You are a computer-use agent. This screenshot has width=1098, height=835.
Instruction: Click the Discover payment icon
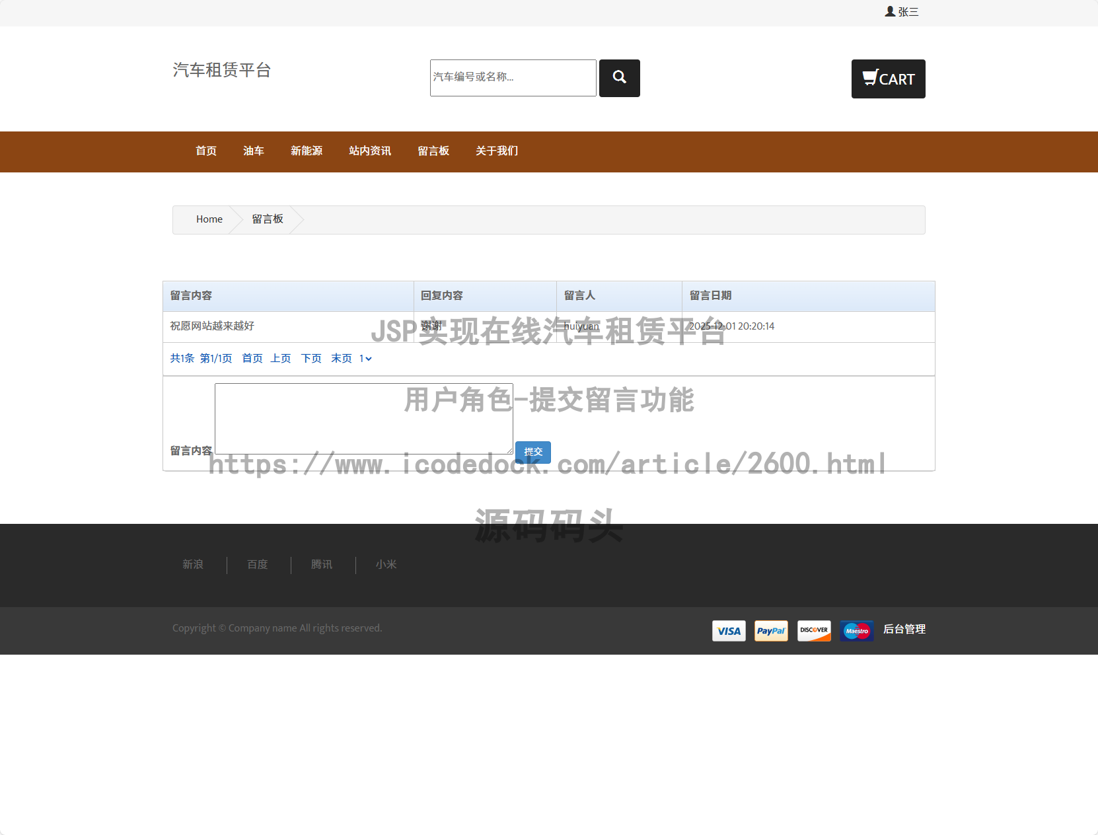click(x=814, y=631)
